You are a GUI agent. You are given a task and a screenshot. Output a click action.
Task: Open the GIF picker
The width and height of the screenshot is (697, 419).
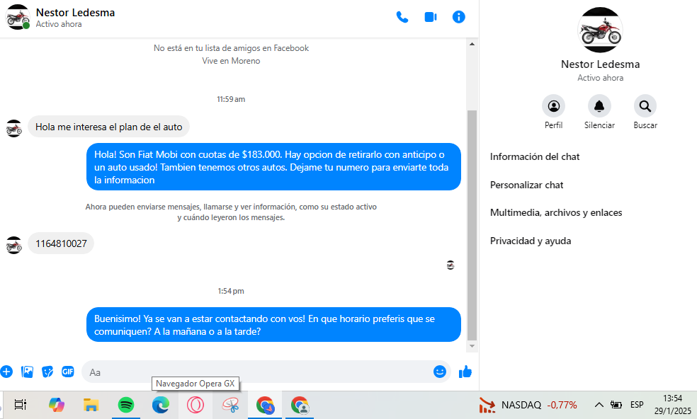pos(67,372)
